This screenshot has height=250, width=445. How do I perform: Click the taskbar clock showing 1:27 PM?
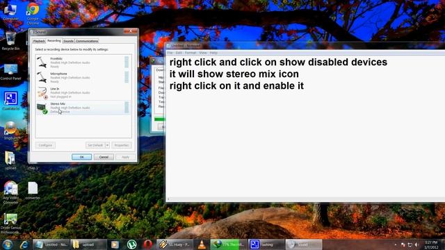pyautogui.click(x=431, y=244)
